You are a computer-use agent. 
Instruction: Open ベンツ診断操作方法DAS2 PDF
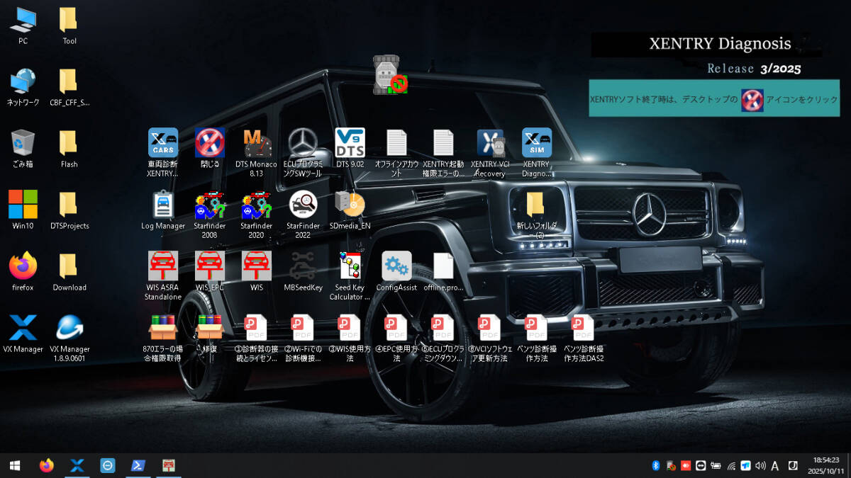(584, 338)
